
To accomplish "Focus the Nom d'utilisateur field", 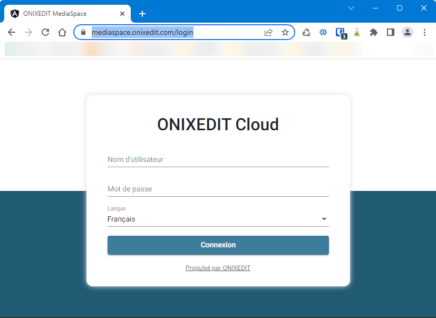I will pos(218,160).
